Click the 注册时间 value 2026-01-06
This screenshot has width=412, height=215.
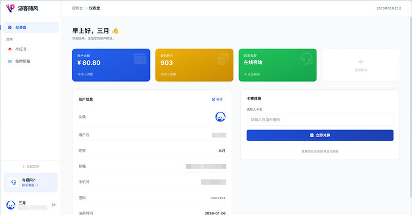point(215,213)
